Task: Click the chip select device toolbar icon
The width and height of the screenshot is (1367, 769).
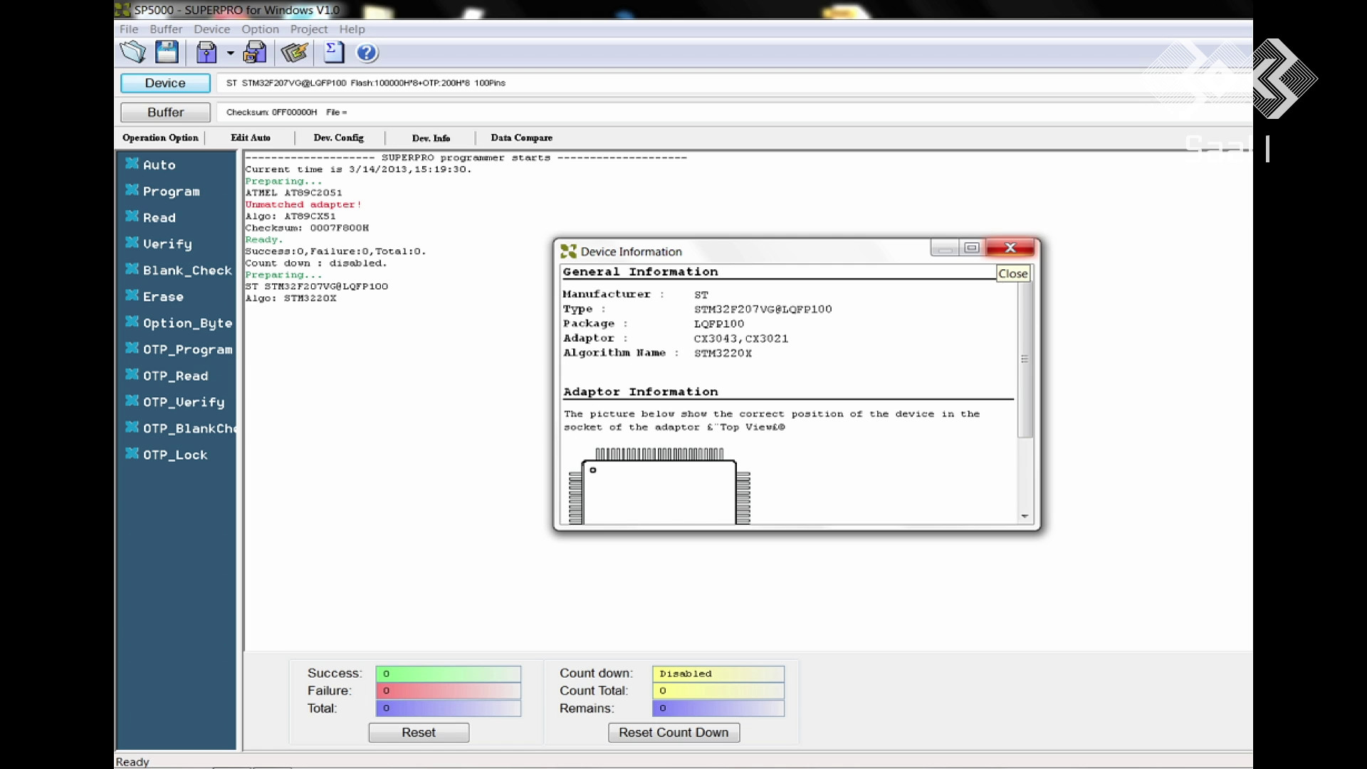Action: click(x=294, y=53)
